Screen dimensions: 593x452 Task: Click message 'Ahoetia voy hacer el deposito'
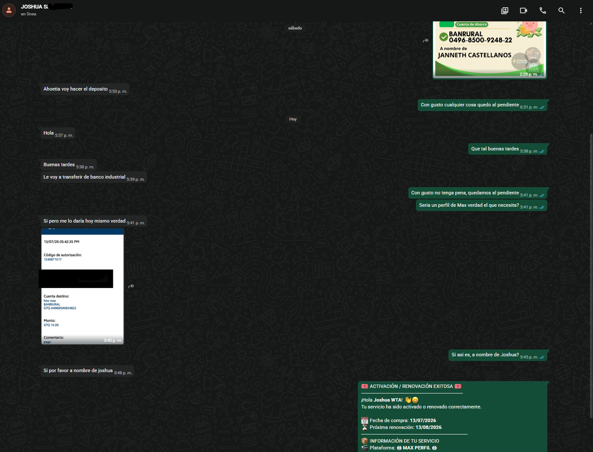tap(84, 89)
